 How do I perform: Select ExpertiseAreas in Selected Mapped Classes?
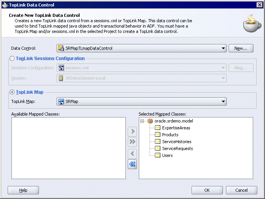[176, 128]
